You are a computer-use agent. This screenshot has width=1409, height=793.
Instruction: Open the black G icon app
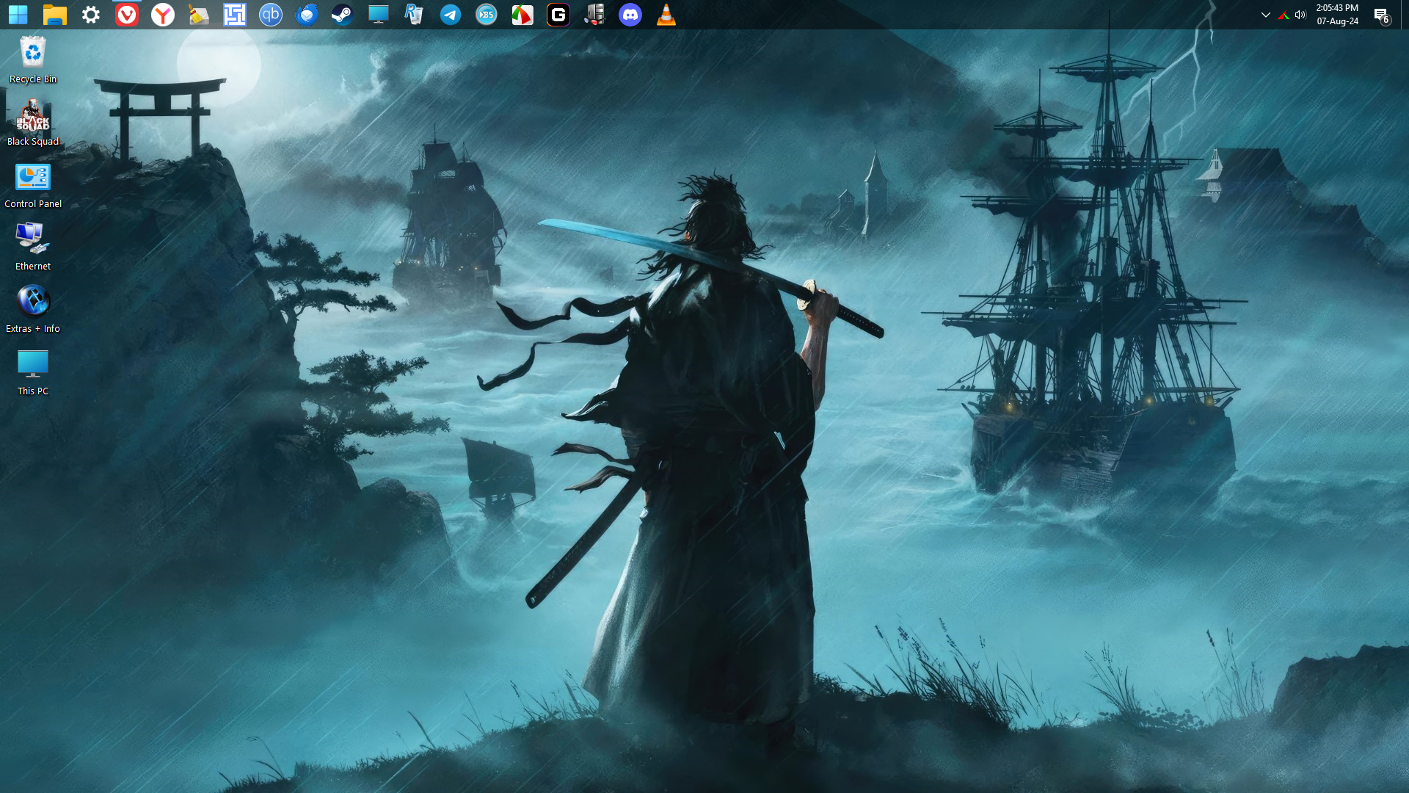point(558,15)
